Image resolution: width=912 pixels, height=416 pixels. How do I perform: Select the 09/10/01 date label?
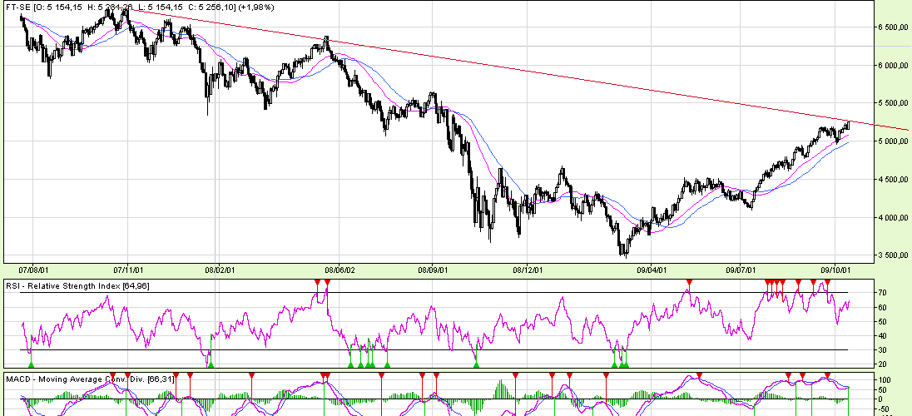tap(835, 270)
